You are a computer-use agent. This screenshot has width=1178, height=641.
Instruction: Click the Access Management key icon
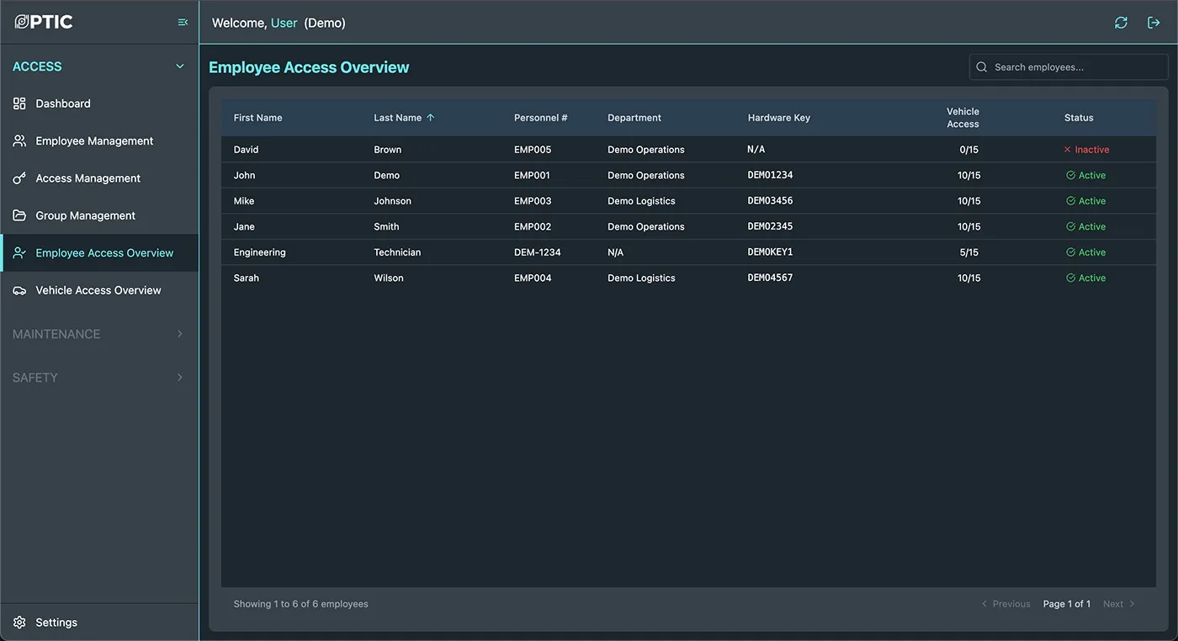tap(19, 178)
